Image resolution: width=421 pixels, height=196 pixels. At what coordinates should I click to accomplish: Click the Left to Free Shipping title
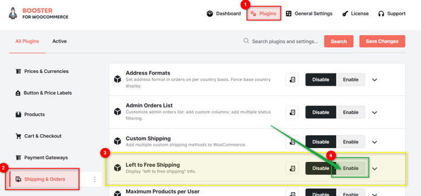153,165
